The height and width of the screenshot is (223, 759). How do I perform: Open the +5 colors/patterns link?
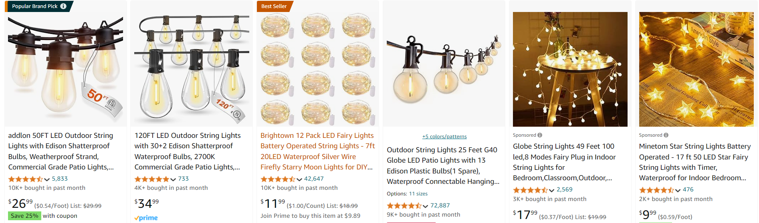click(x=444, y=137)
